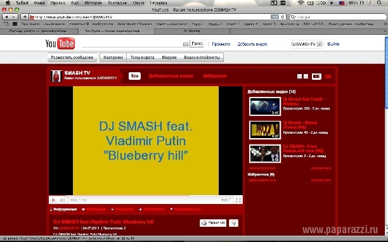Open the Настройки channel tab
388x242 pixels.
point(113,58)
